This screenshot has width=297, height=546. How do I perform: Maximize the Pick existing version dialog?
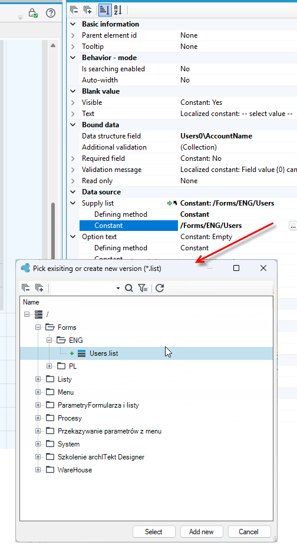[236, 268]
